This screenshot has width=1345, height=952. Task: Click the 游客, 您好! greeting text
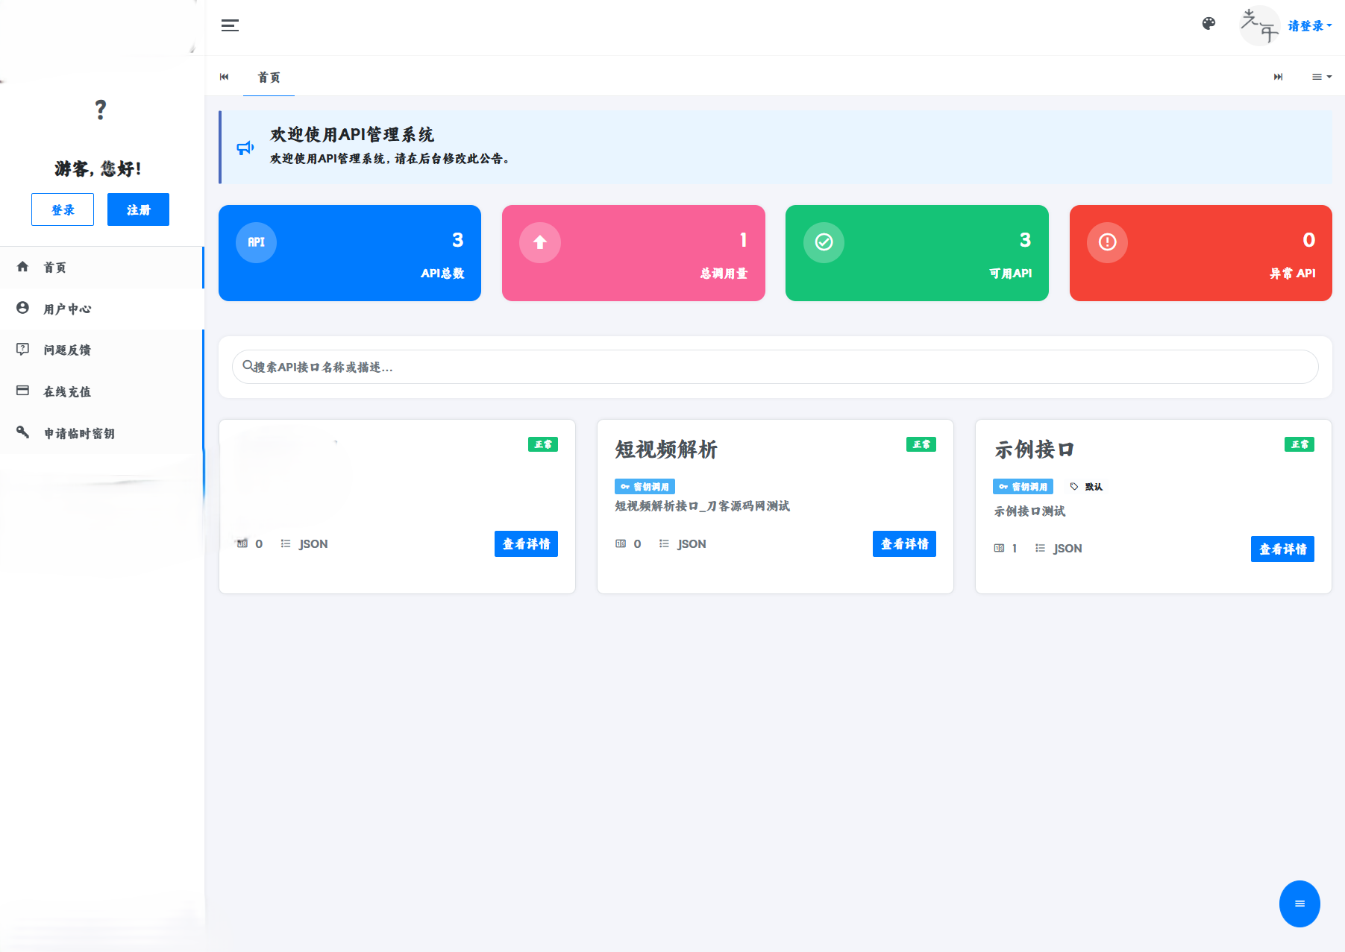pyautogui.click(x=98, y=169)
